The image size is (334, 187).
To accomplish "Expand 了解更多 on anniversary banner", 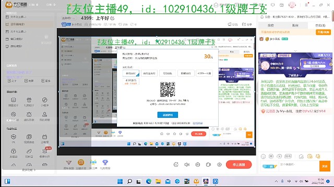I will [295, 75].
